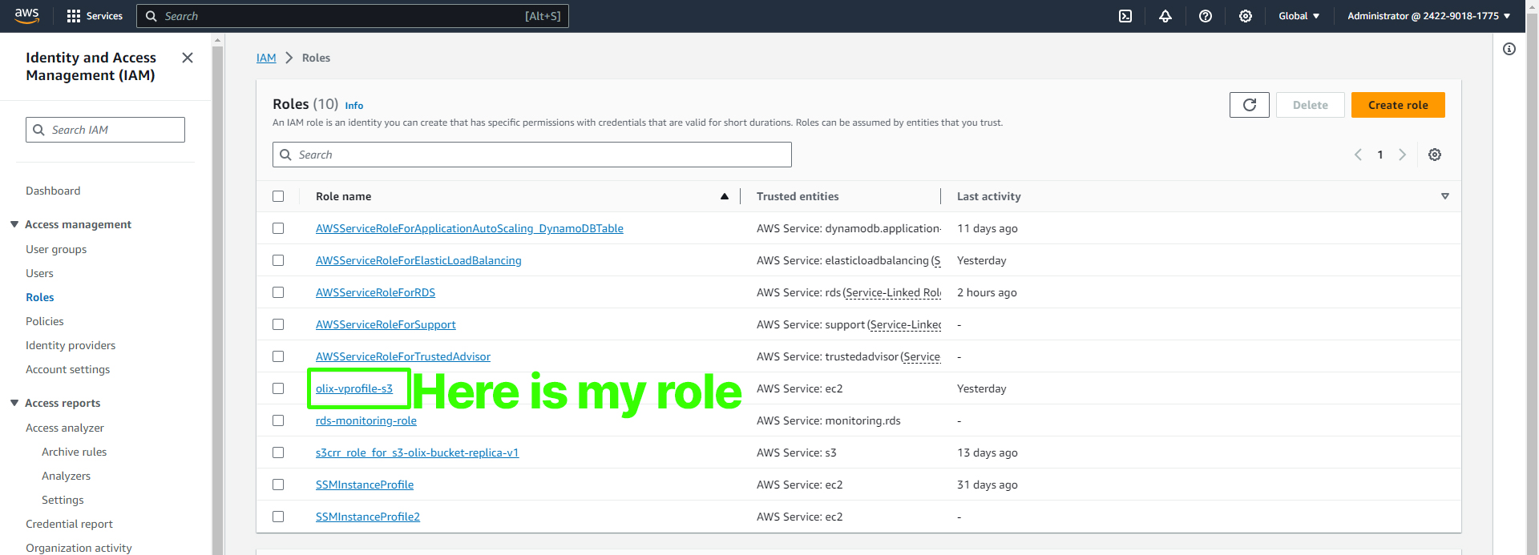Sort by Last activity arrow
The image size is (1539, 555).
tap(1445, 196)
